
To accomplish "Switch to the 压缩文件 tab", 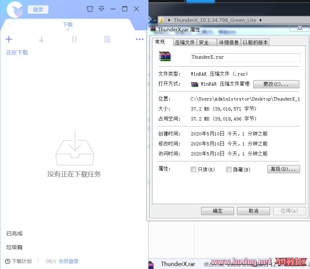I will click(x=185, y=42).
